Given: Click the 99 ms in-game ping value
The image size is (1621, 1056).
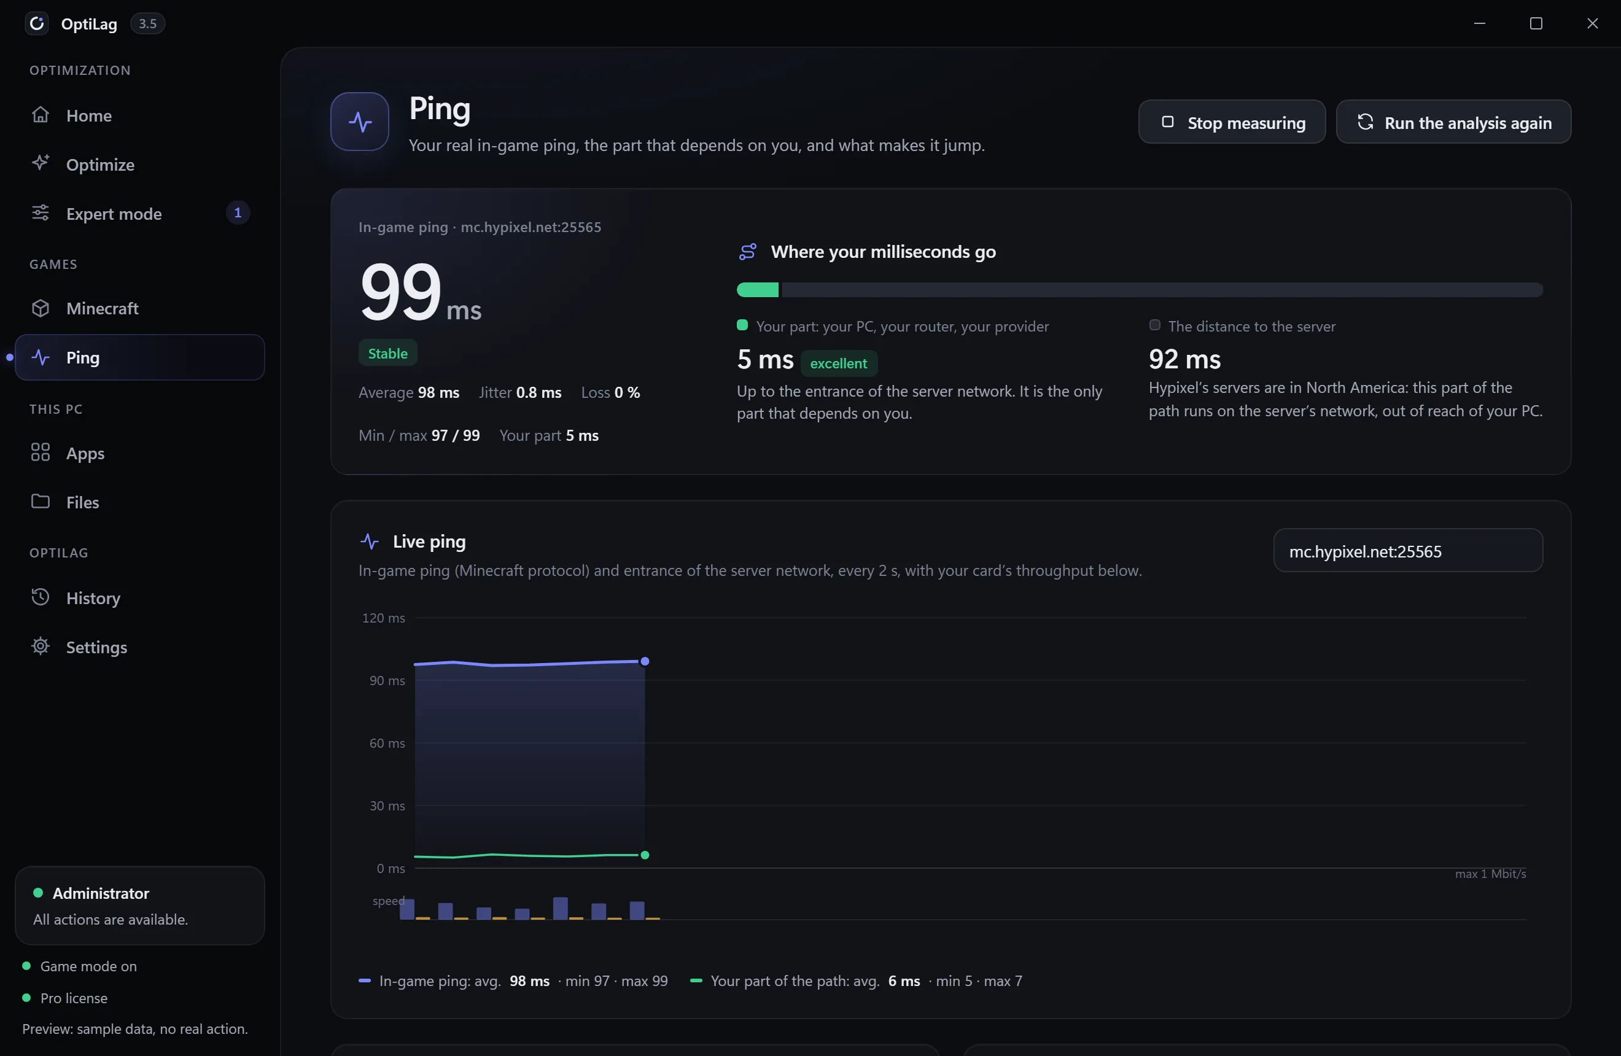Looking at the screenshot, I should (420, 293).
